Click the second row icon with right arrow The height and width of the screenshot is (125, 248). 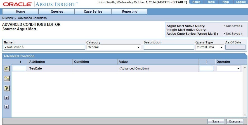click(7, 78)
